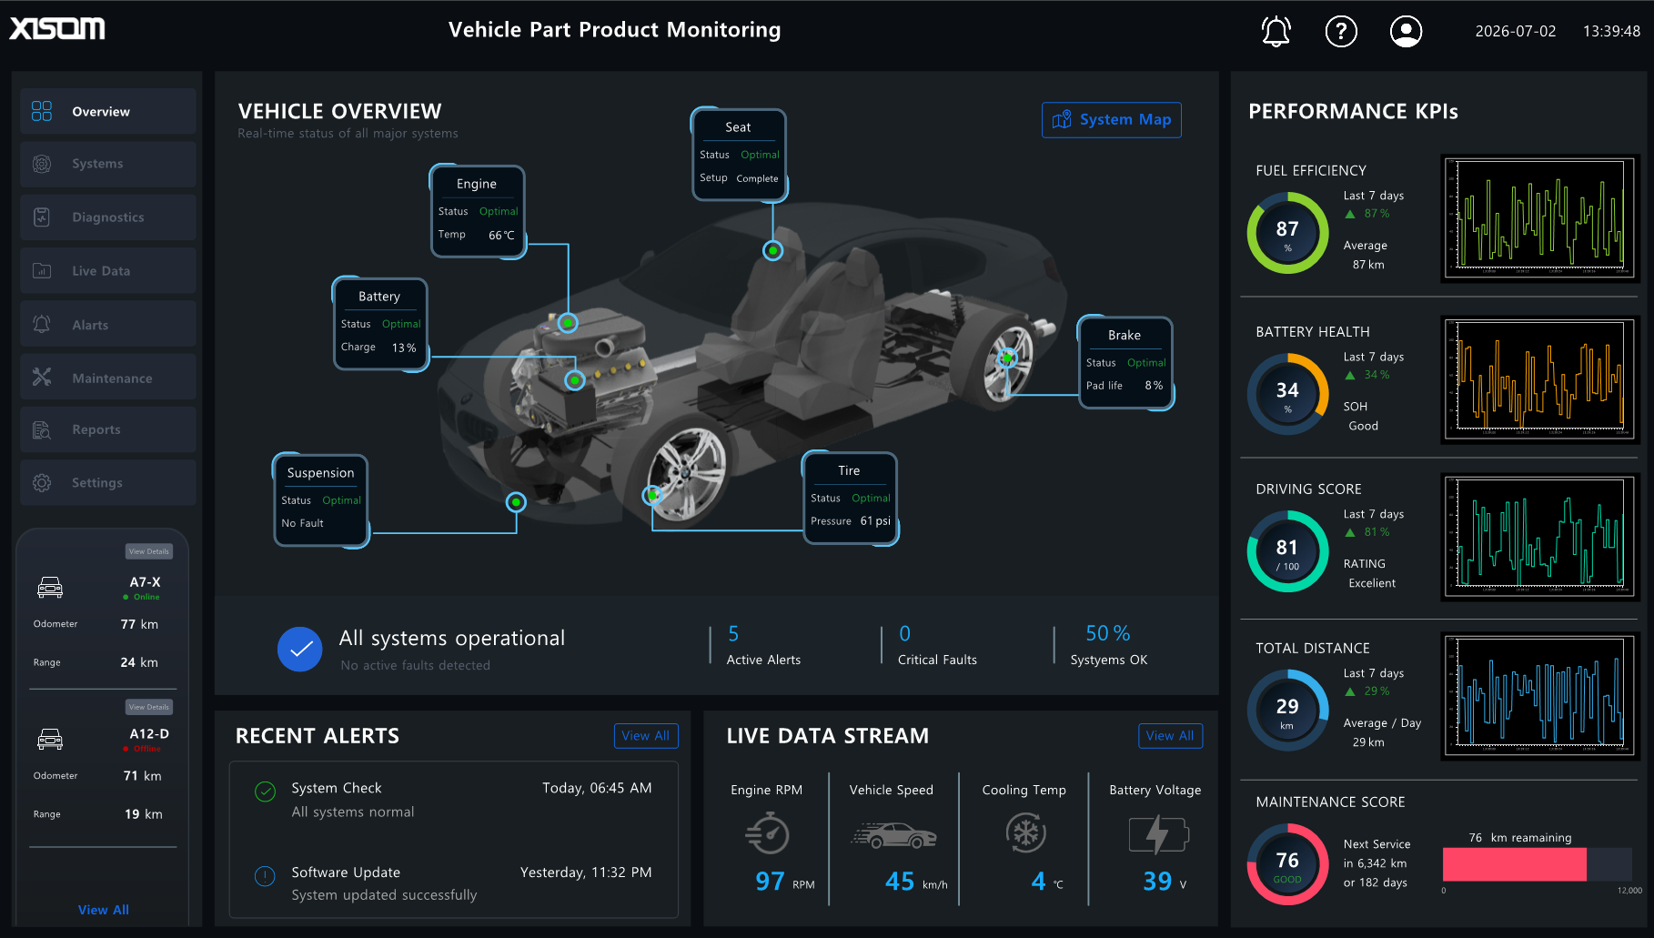The height and width of the screenshot is (938, 1654).
Task: Click the Diagnostics clipboard icon
Action: pyautogui.click(x=42, y=217)
